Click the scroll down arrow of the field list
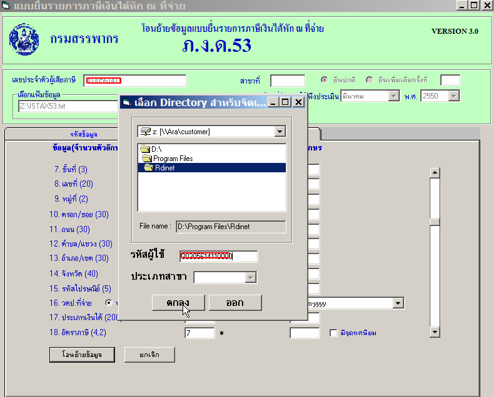This screenshot has width=494, height=397. coord(435,333)
